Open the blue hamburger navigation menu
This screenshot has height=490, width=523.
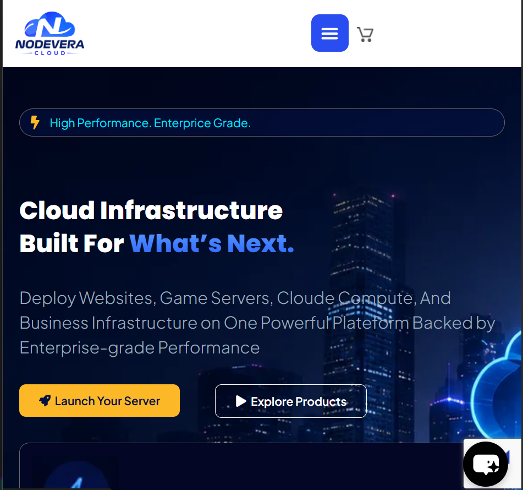click(x=329, y=33)
